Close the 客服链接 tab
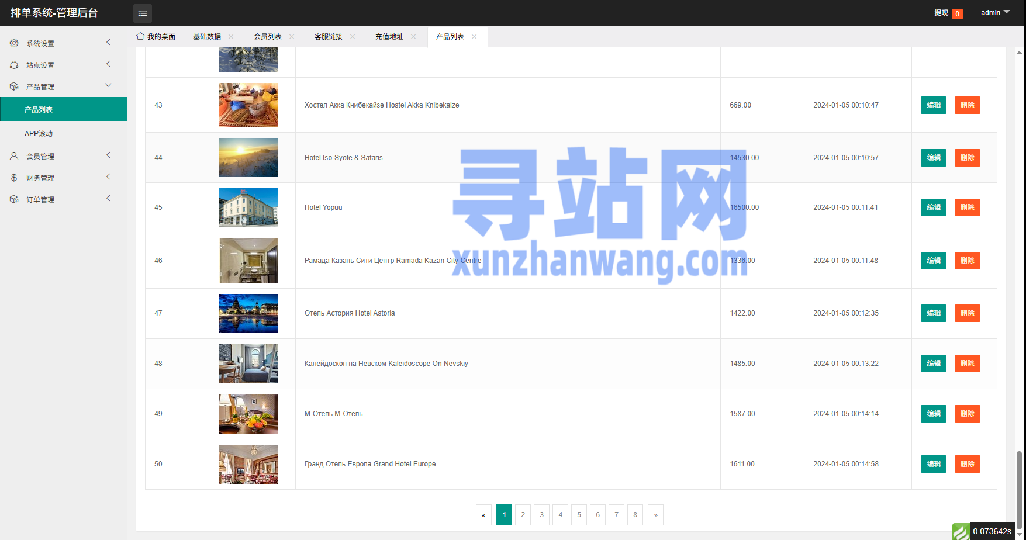This screenshot has height=540, width=1026. pyautogui.click(x=353, y=36)
